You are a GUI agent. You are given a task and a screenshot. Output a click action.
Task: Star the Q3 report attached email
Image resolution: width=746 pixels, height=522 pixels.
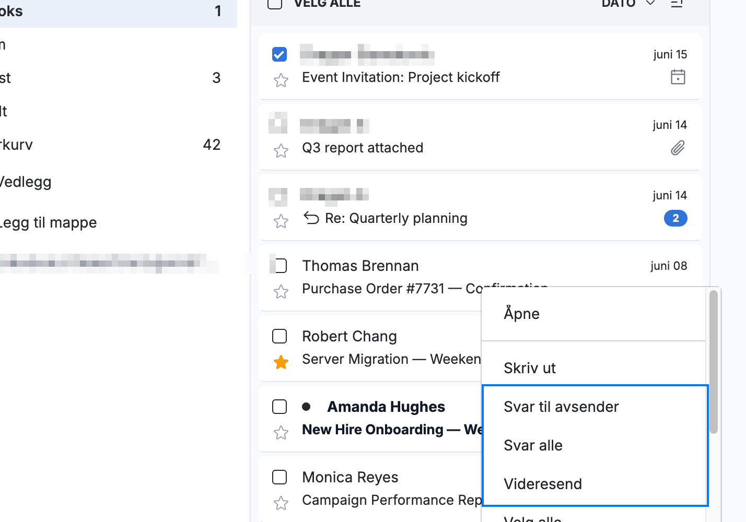[x=281, y=150]
